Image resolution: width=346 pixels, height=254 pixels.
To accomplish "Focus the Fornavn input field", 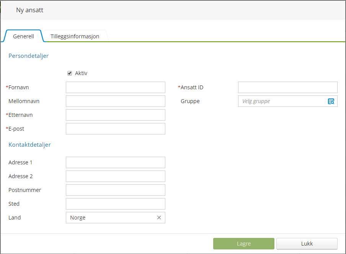I will 116,87.
